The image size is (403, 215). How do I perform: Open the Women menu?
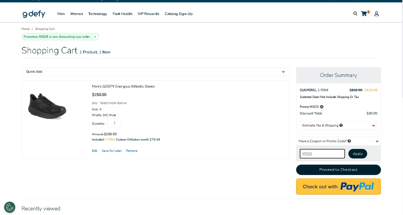[76, 14]
